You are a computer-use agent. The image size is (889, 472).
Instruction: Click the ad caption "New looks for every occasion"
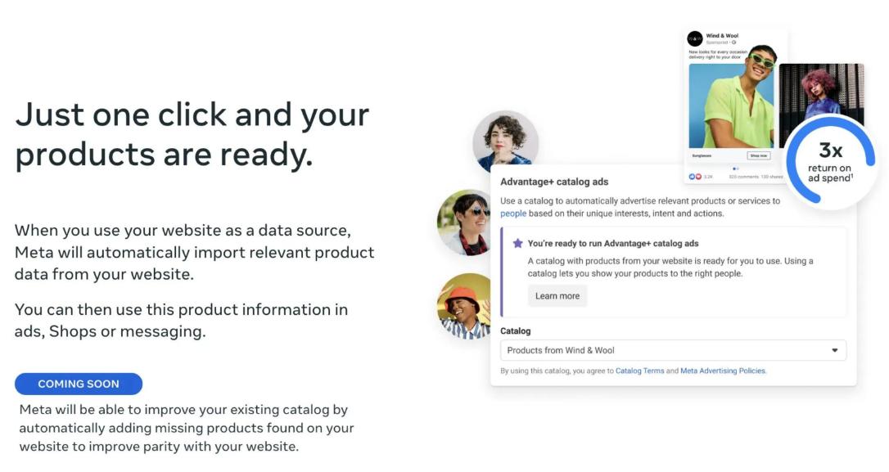718,54
